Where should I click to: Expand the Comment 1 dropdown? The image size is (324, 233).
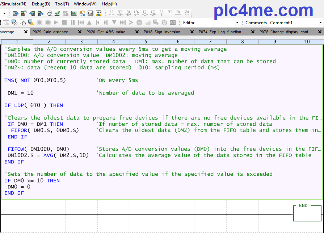click(x=320, y=23)
